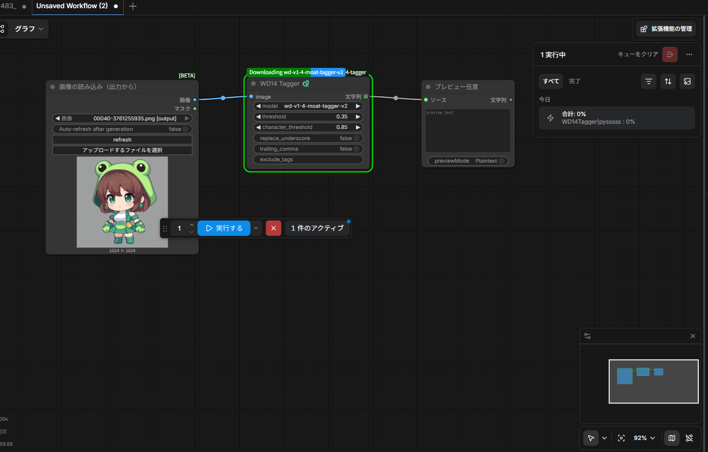Open the queue more options ellipsis
Image resolution: width=708 pixels, height=452 pixels.
pos(689,54)
